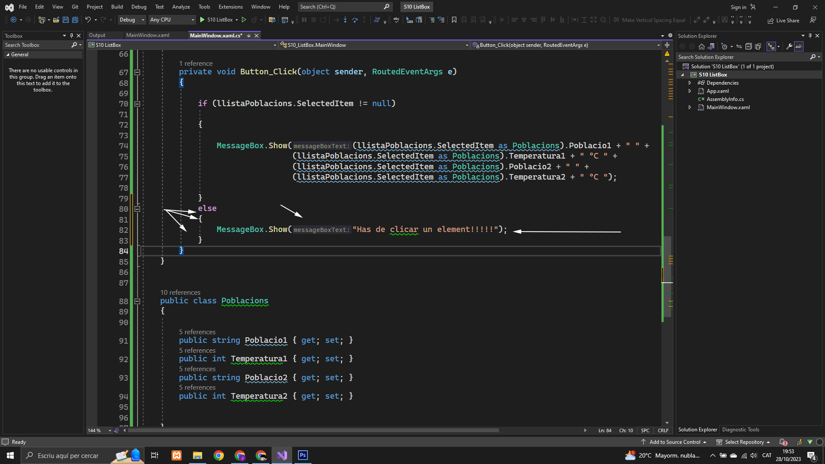825x464 pixels.
Task: Click the Undo toolbar icon
Action: (88, 20)
